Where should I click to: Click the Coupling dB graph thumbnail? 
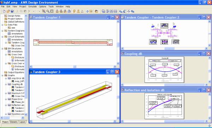point(164,70)
